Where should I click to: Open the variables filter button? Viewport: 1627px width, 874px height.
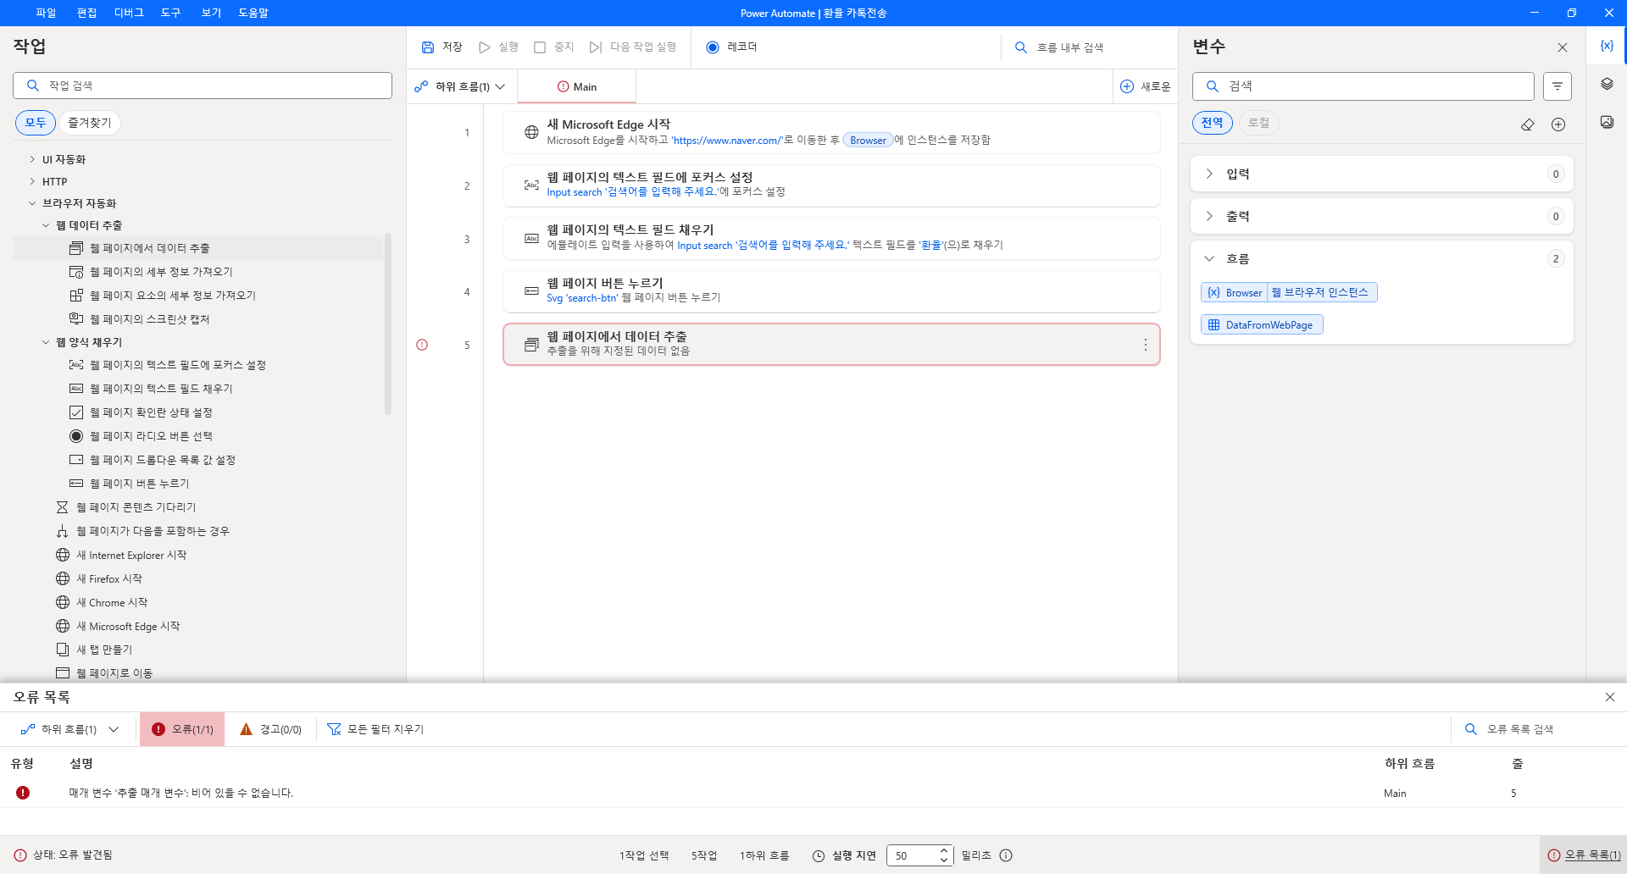[x=1558, y=86]
